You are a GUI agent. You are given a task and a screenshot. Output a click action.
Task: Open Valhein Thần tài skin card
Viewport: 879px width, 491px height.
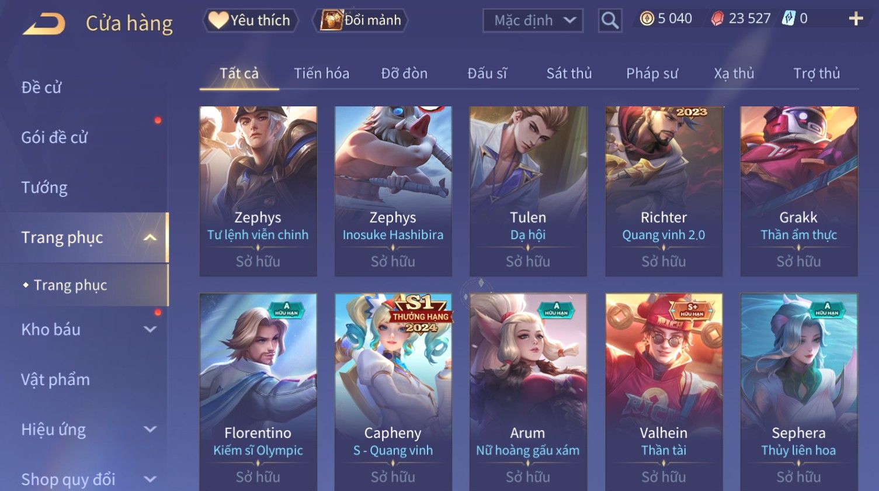[664, 392]
